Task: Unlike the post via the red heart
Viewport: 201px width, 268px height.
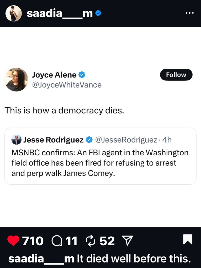Action: (14, 240)
